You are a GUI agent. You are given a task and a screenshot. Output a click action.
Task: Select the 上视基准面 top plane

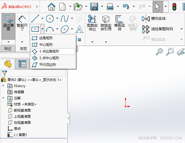(x=20, y=117)
